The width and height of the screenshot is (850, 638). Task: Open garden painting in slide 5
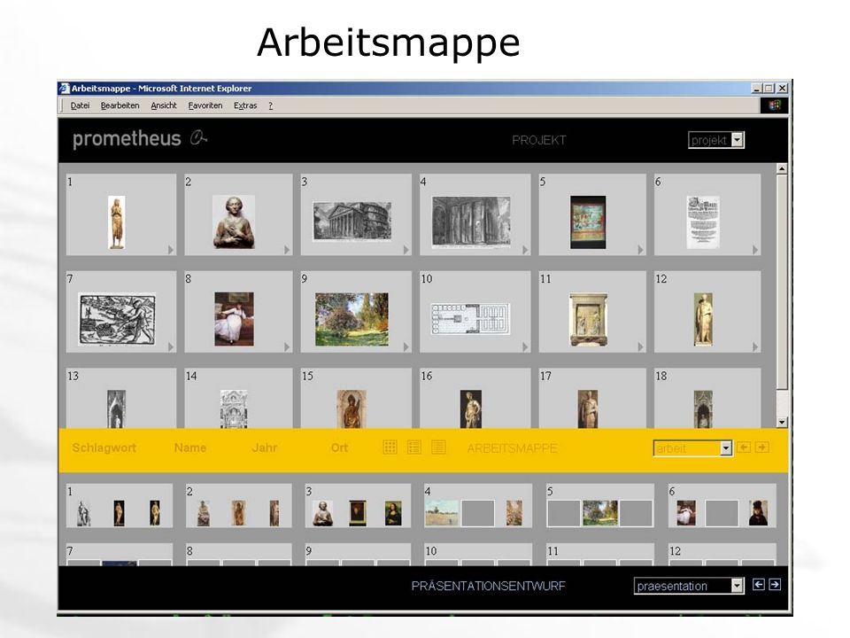tap(600, 513)
